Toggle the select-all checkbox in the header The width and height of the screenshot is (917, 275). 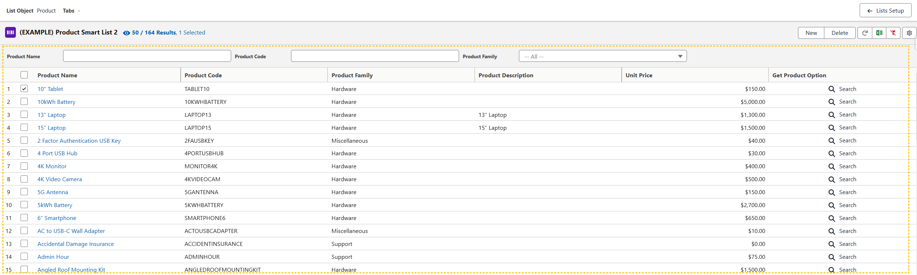click(x=24, y=75)
